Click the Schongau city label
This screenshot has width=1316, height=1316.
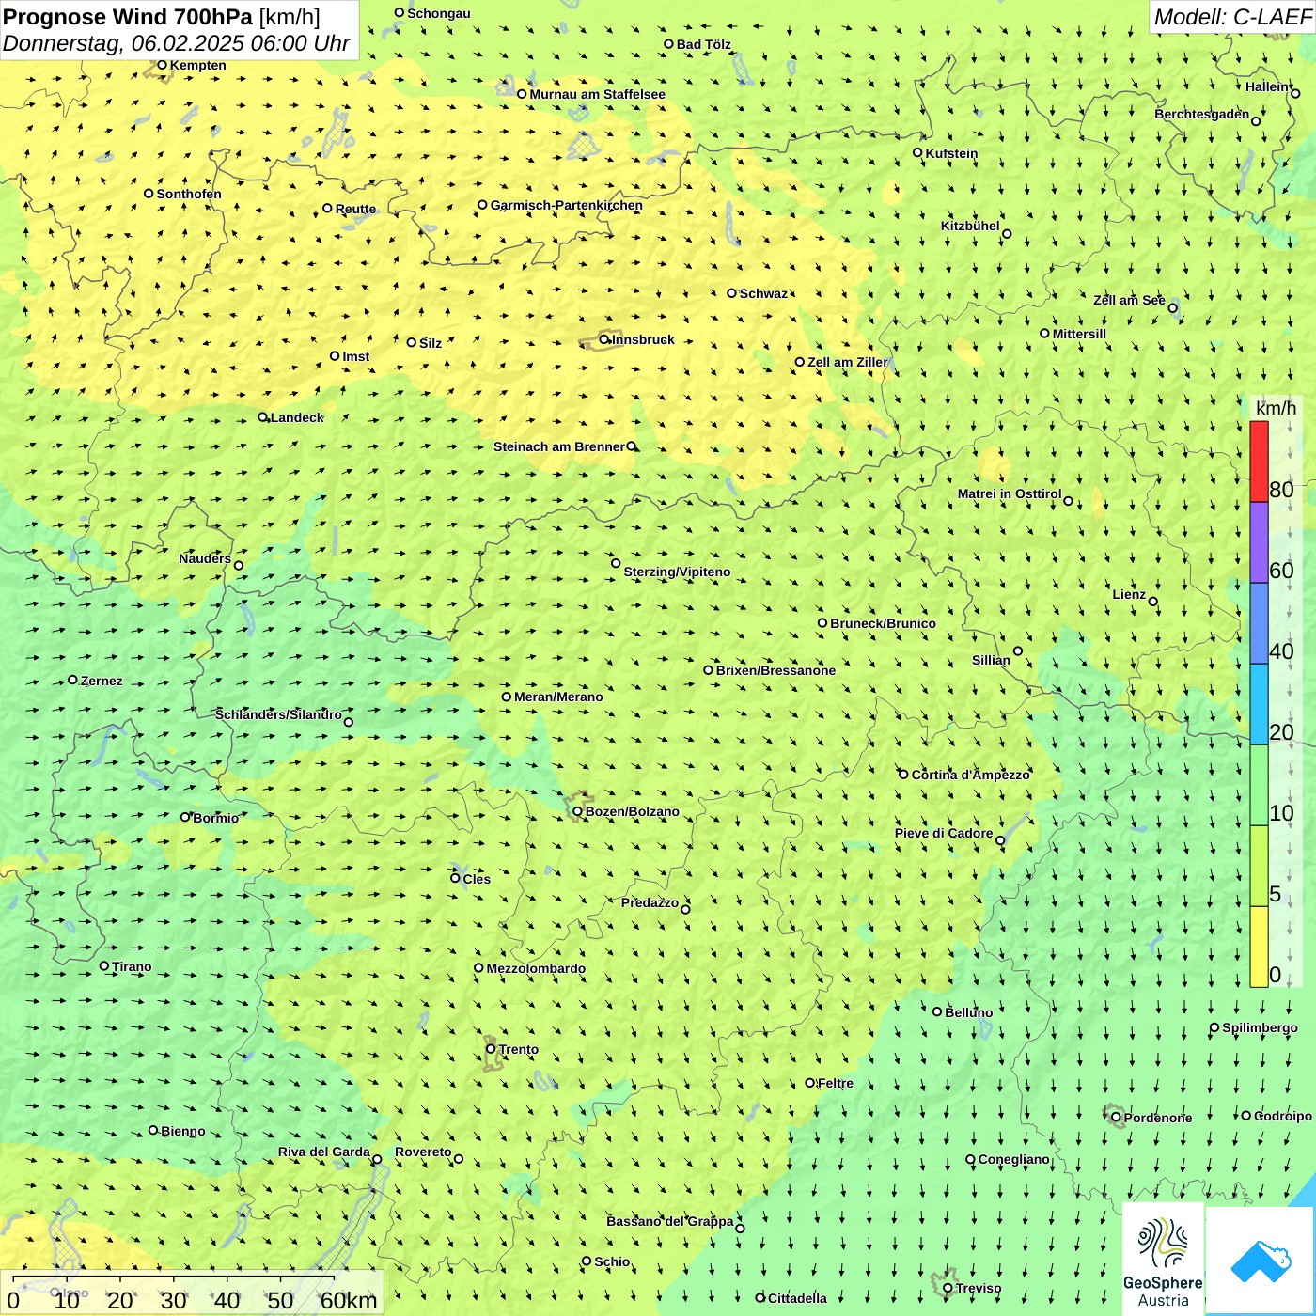(x=439, y=13)
